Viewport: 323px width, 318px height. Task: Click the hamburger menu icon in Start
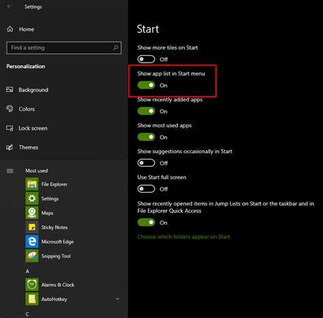tap(10, 171)
